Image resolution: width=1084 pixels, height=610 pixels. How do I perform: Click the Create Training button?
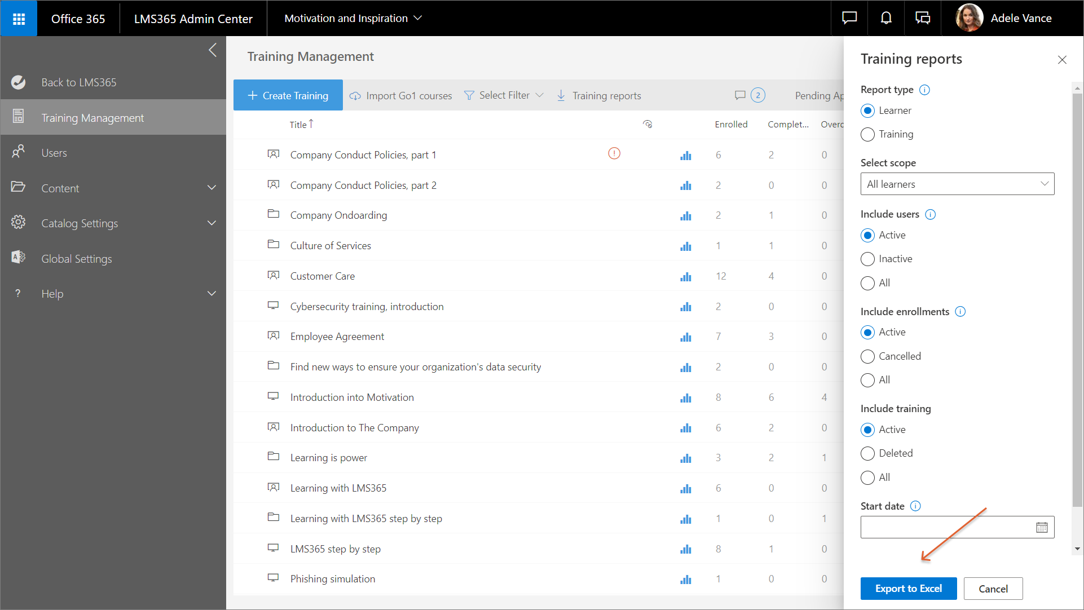pos(288,95)
